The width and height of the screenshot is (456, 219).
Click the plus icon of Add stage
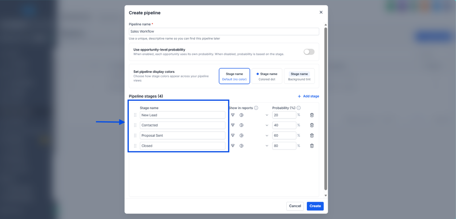(x=299, y=96)
